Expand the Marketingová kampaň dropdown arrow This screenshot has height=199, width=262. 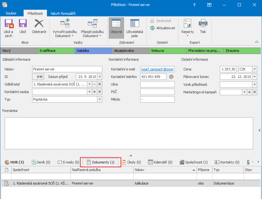[x=244, y=92]
